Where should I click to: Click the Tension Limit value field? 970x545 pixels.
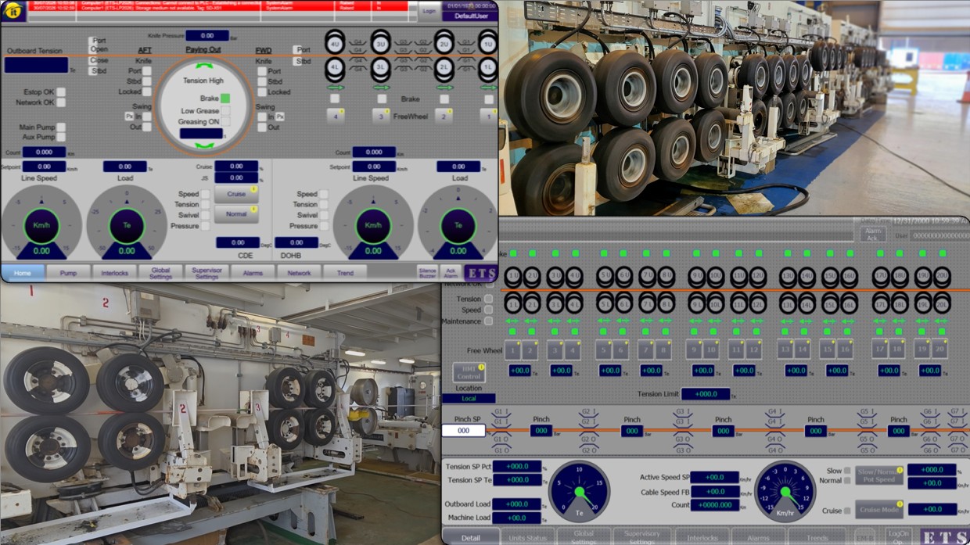[x=705, y=394]
